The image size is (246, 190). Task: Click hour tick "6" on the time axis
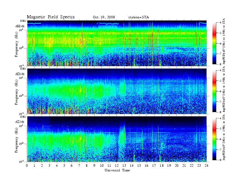coord(72,165)
